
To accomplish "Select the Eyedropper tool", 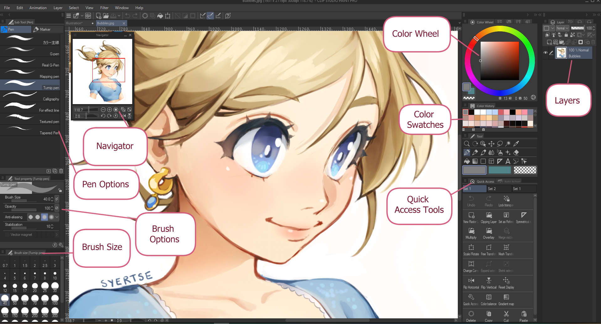I will pos(516,144).
